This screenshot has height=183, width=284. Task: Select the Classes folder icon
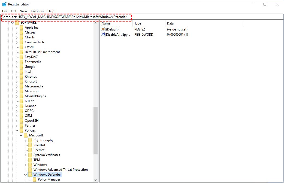21,32
